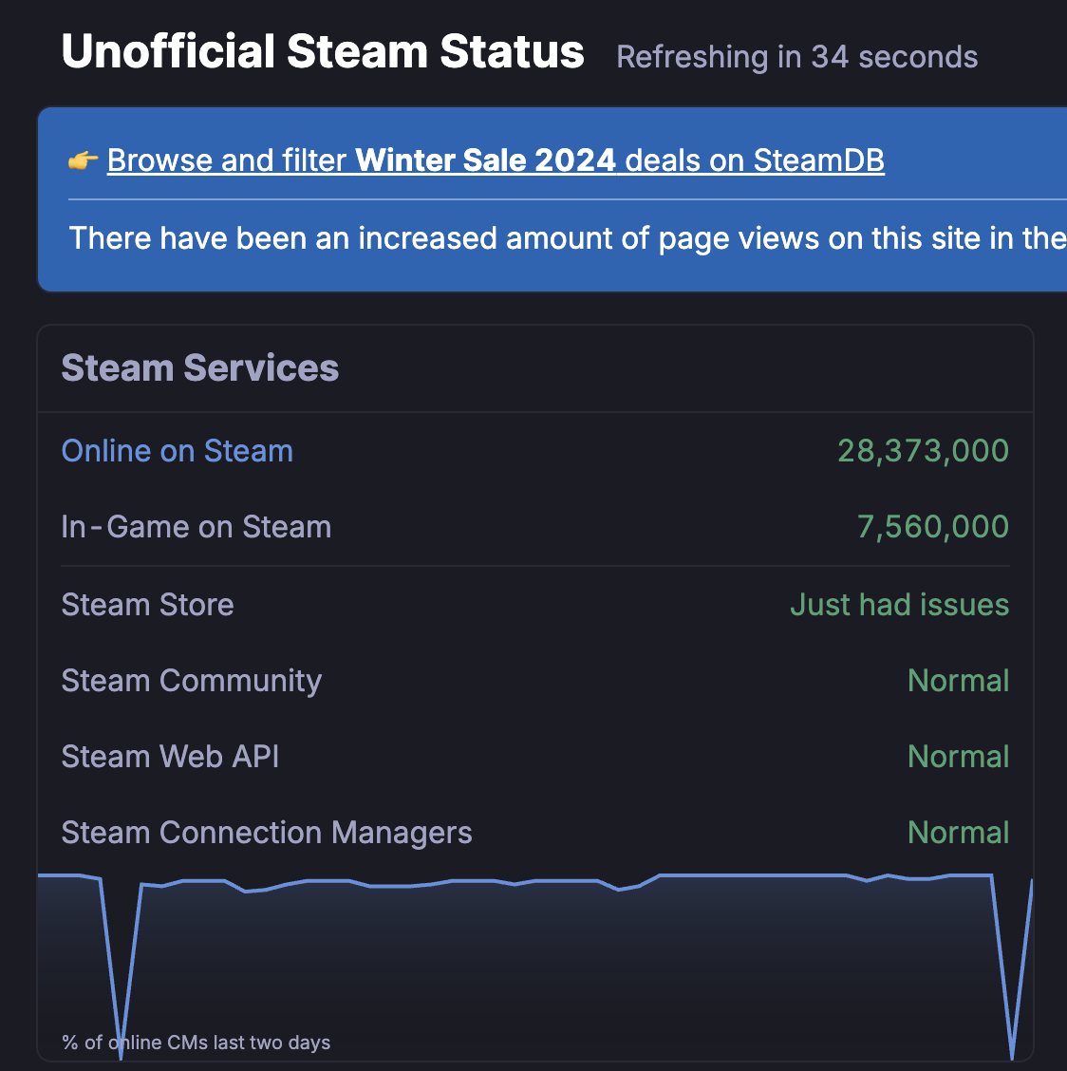Image resolution: width=1067 pixels, height=1071 pixels.
Task: Select the Online on Steam link
Action: [x=177, y=451]
